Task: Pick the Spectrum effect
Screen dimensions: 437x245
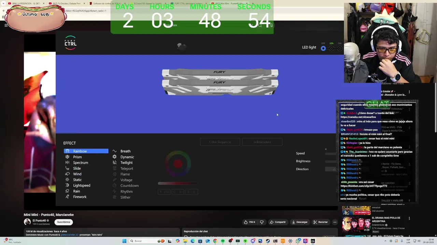Action: click(x=80, y=163)
